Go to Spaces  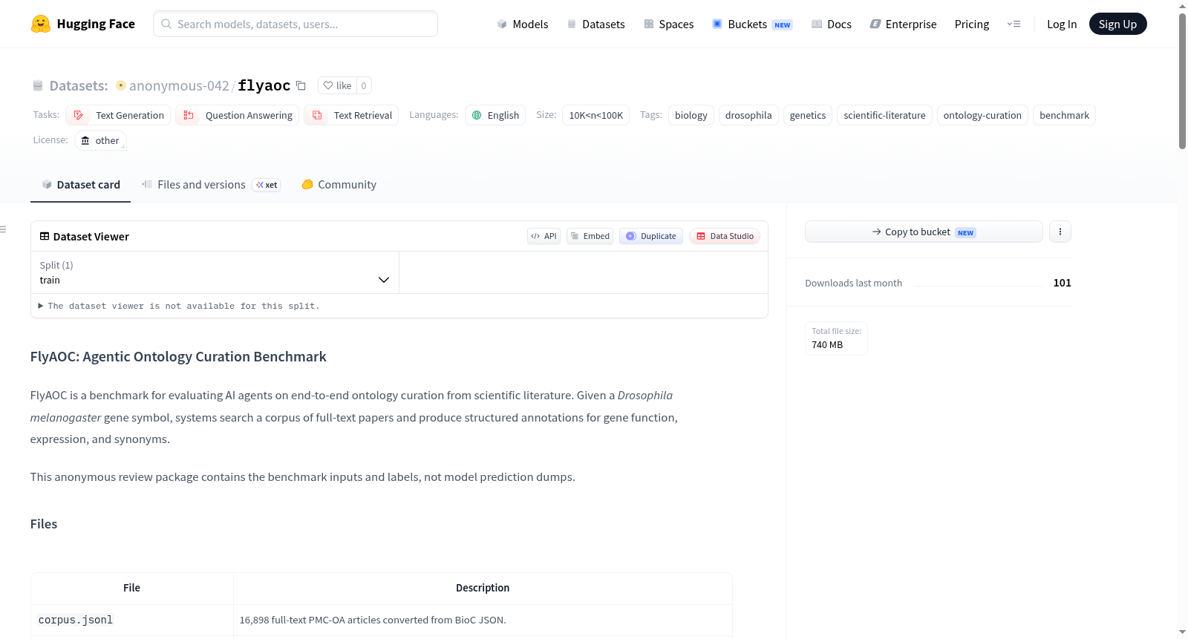tap(668, 24)
